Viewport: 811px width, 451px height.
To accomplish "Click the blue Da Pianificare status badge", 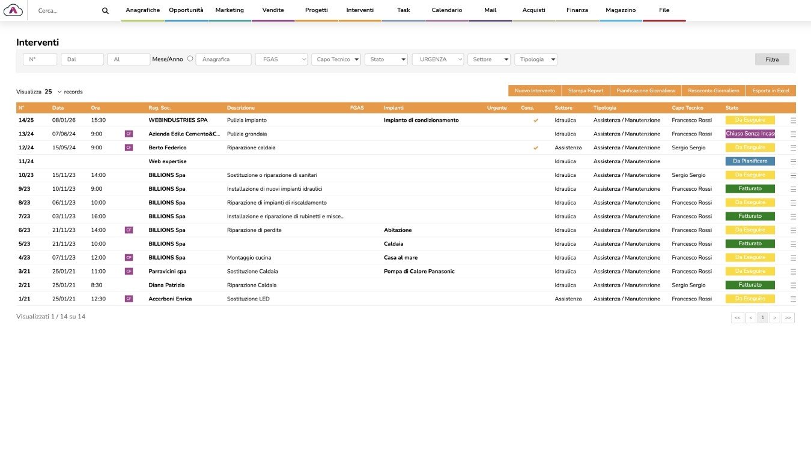I will point(750,161).
